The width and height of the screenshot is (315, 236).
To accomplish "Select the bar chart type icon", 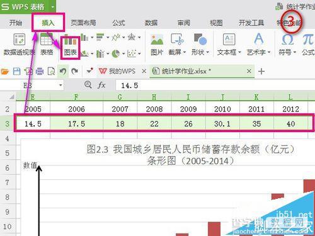I will [100, 37].
